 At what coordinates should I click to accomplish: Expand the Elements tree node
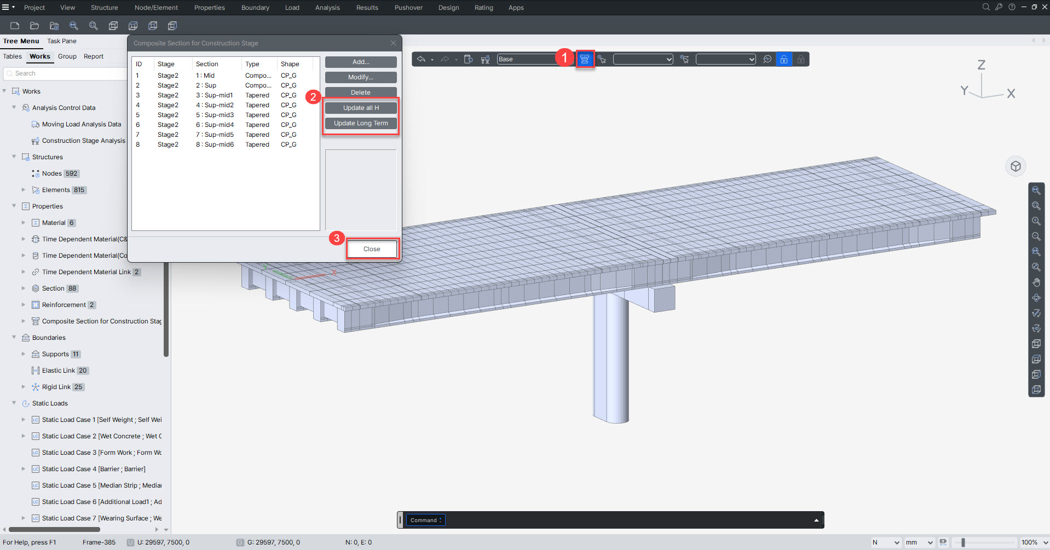(23, 190)
